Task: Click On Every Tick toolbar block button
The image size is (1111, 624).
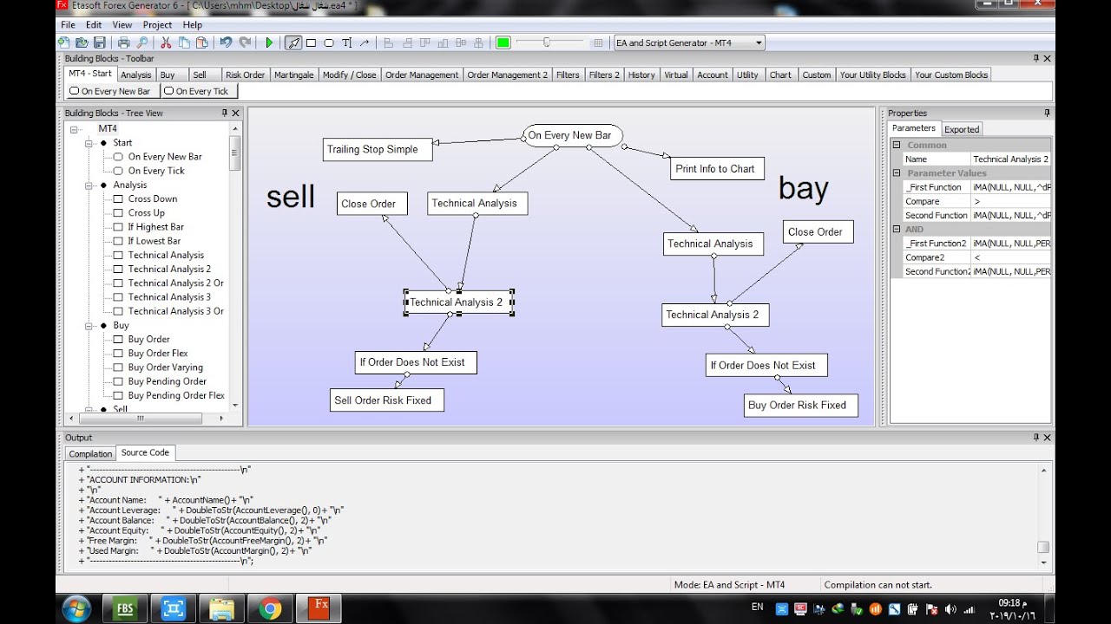Action: coord(200,91)
